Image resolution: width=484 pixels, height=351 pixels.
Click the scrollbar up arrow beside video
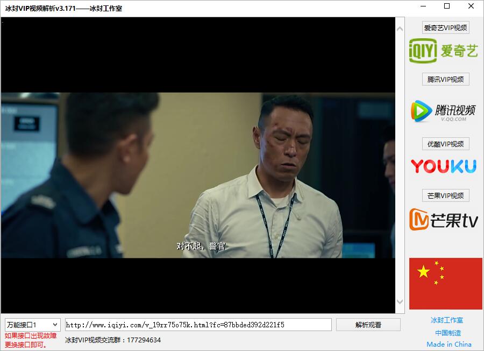coord(400,29)
